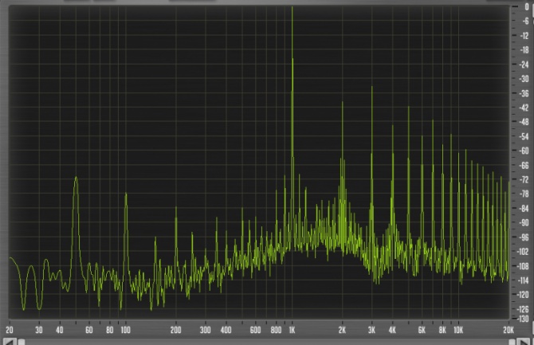The image size is (534, 345).
Task: Click the 200 Hz frequency axis label
Action: coord(175,328)
